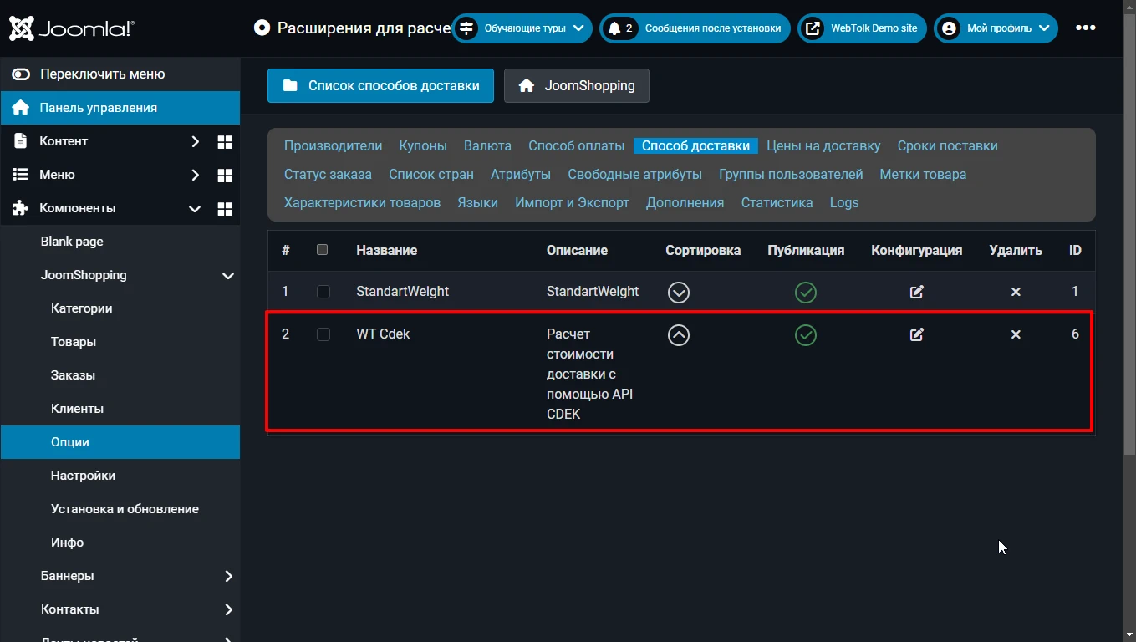
Task: Open Контент dashboard grid icon
Action: [x=225, y=141]
